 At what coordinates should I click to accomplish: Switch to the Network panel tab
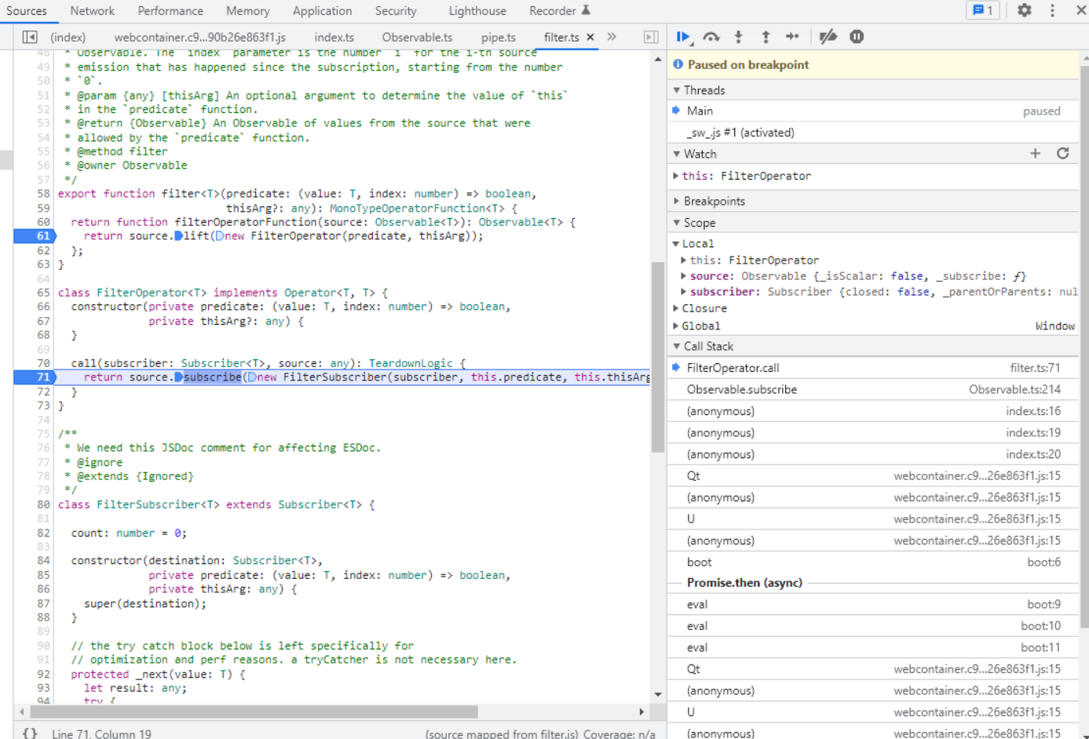point(92,11)
